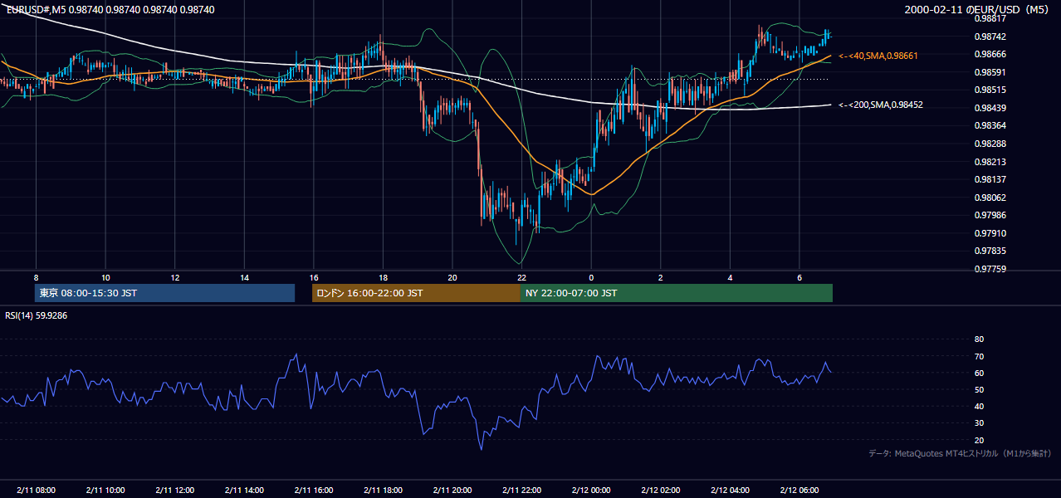Click the bottom time label 2/11 10:00

click(105, 490)
